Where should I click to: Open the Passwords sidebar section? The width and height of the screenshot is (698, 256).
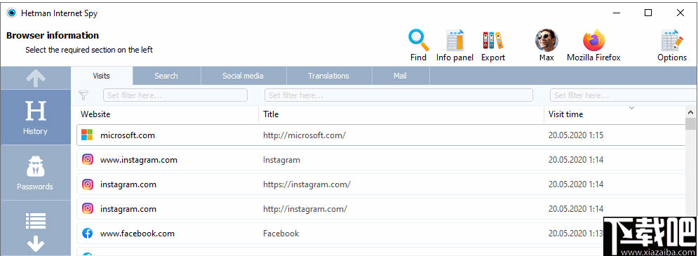tap(36, 173)
